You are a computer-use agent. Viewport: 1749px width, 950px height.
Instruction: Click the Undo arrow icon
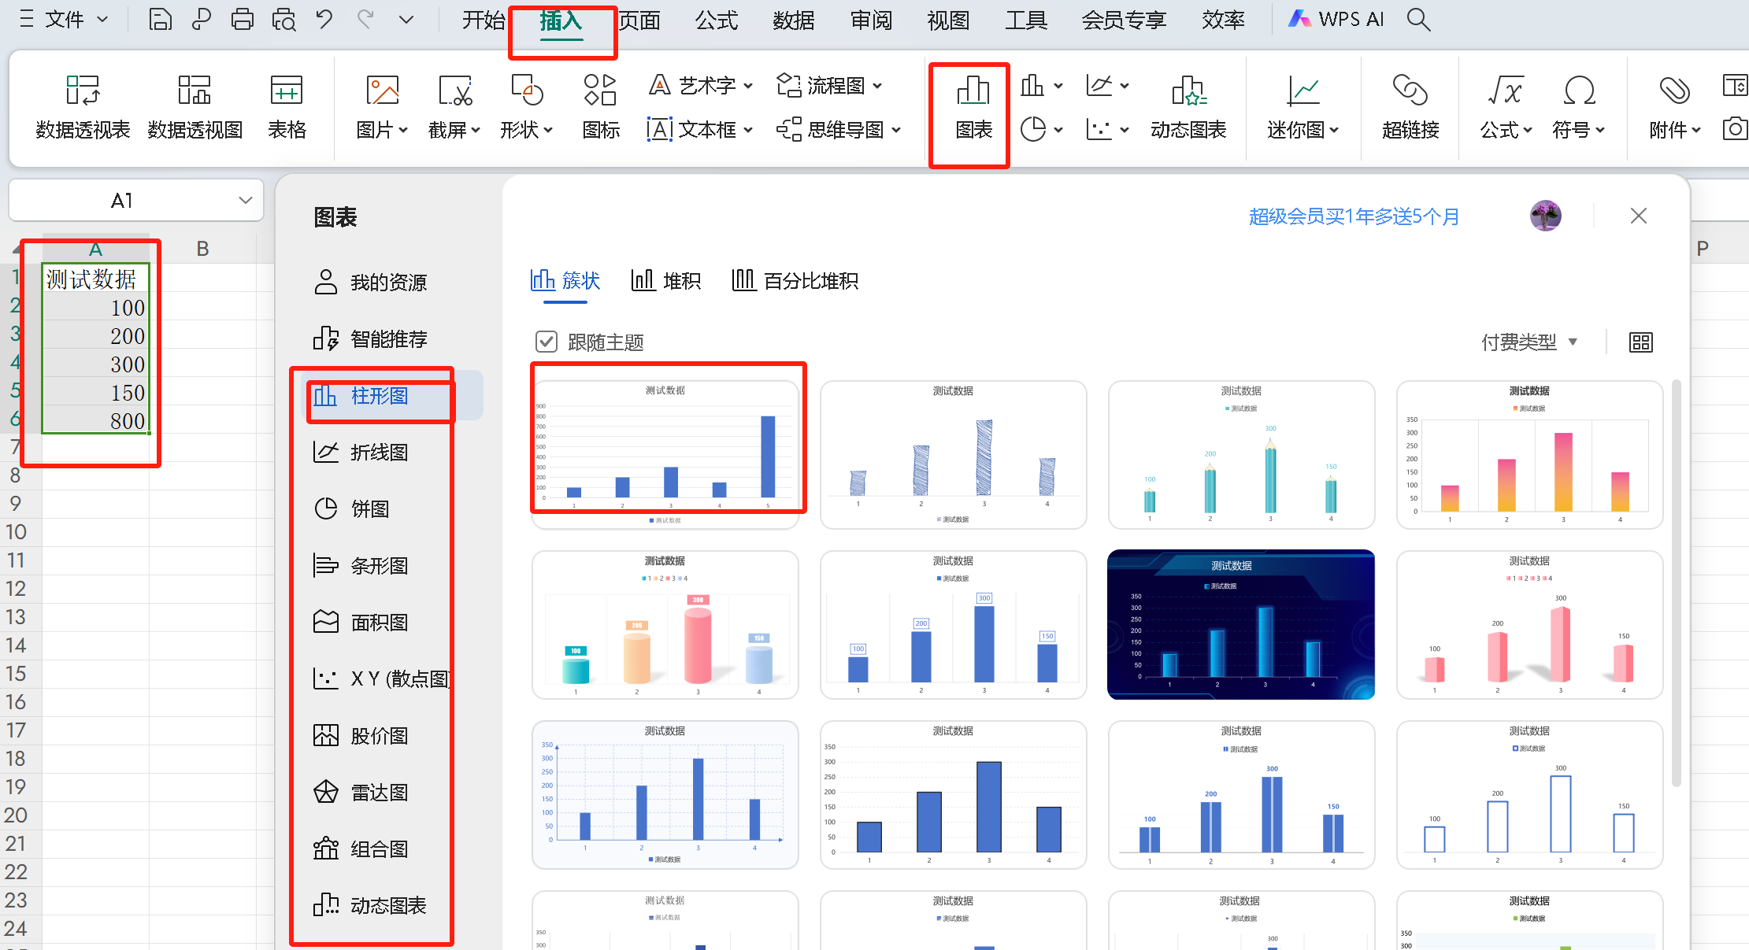coord(324,19)
